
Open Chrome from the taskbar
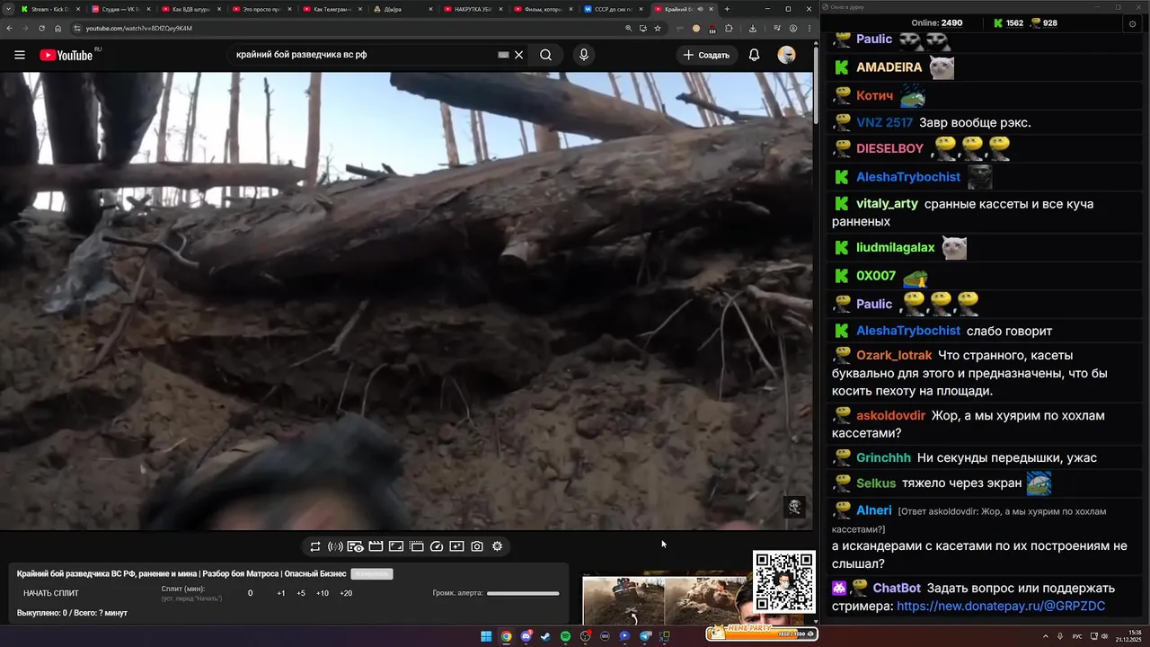coord(506,636)
